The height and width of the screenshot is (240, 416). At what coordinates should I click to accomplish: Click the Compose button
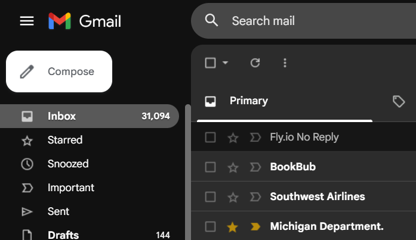coord(59,71)
